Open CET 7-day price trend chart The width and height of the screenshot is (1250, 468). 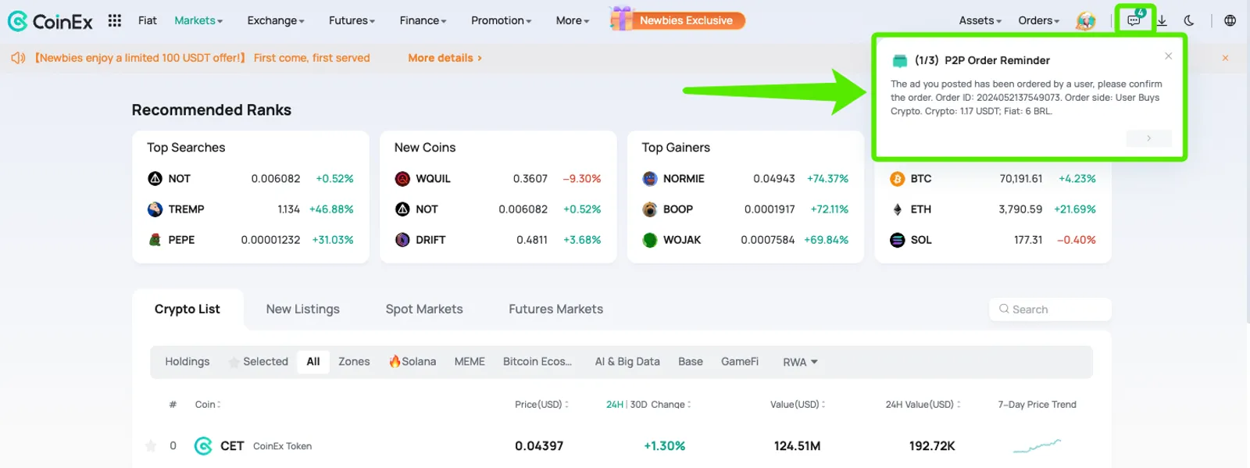(1037, 446)
